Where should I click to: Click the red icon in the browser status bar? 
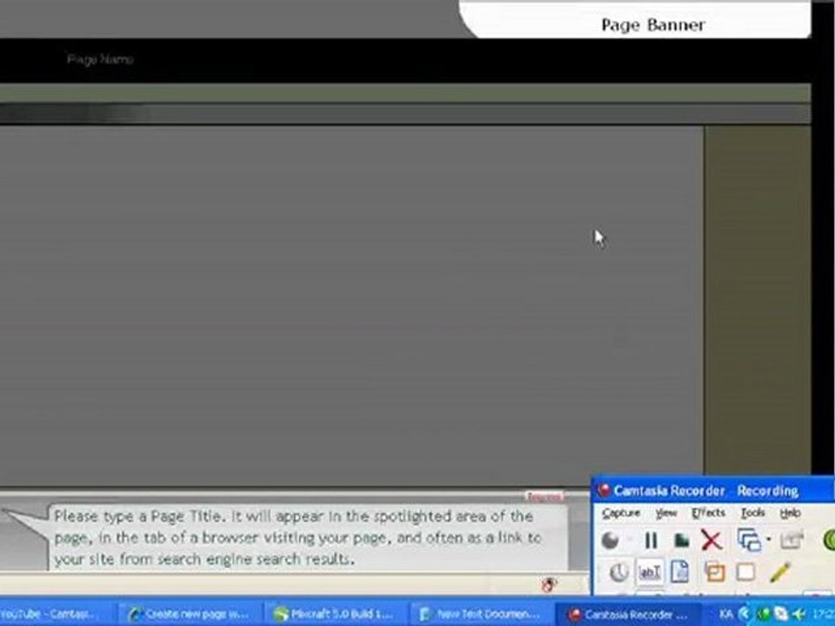point(549,584)
